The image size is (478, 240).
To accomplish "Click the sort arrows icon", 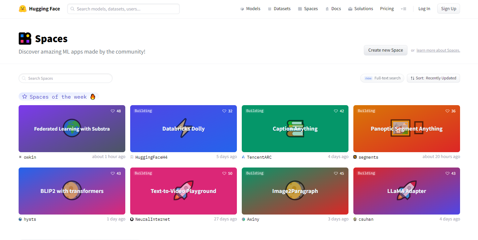I will pos(412,78).
